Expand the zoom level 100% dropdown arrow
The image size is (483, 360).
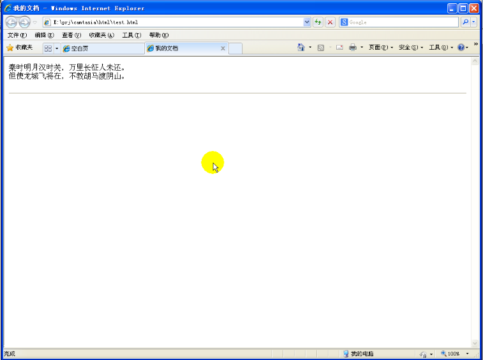(467, 354)
